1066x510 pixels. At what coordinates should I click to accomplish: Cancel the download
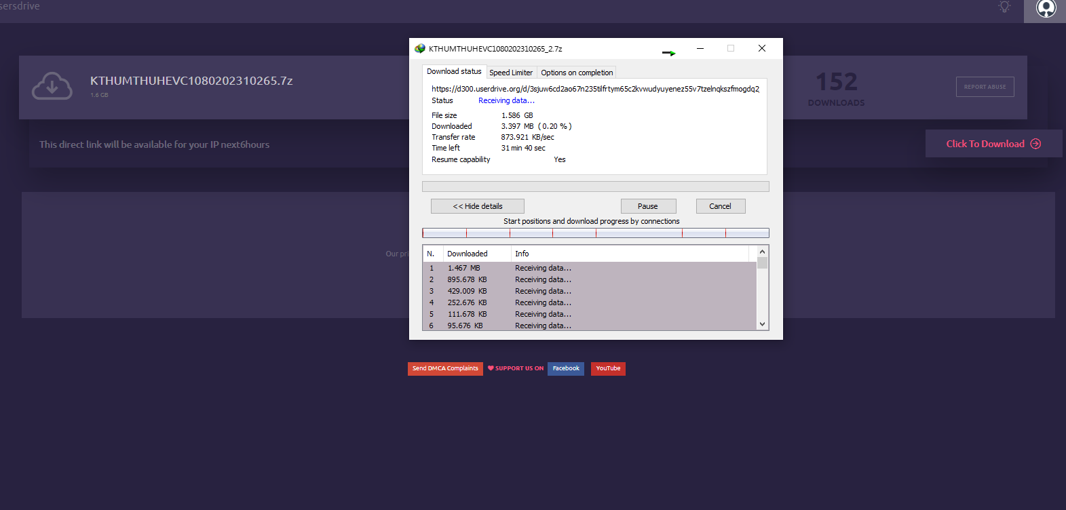721,206
